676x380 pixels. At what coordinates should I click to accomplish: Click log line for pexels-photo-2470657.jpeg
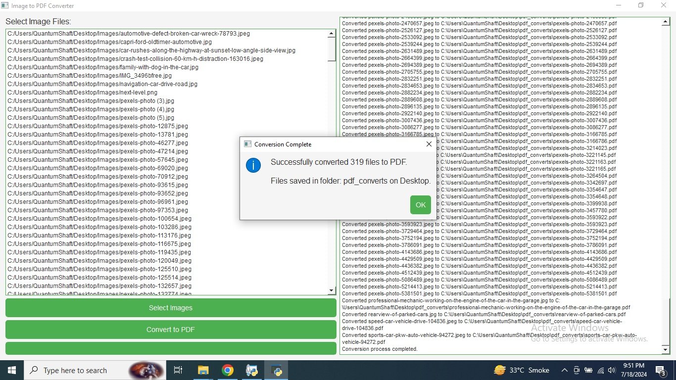480,23
